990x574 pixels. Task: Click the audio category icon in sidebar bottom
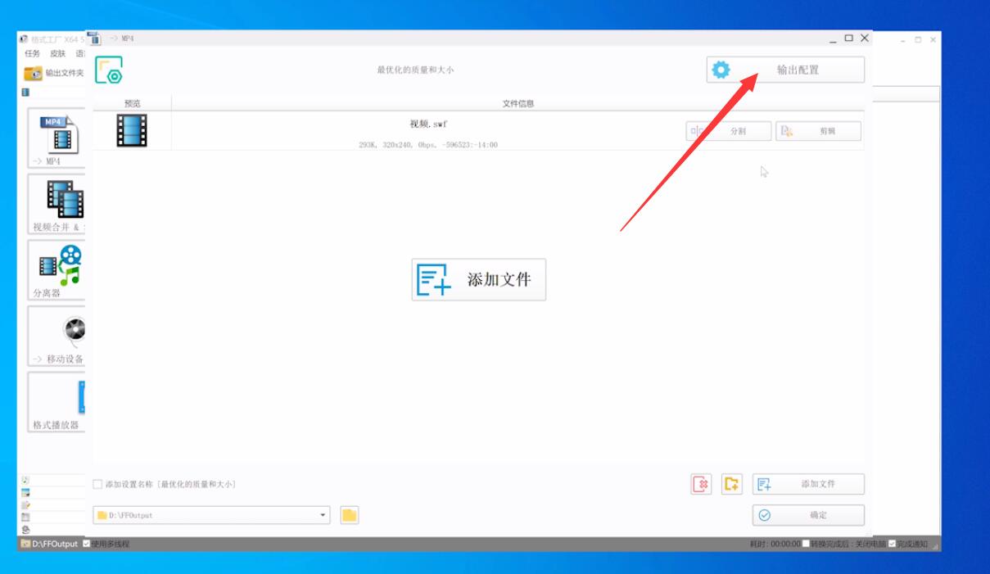(25, 480)
